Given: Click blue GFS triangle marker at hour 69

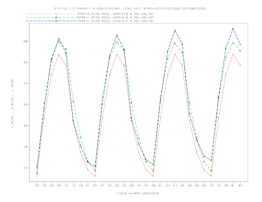Looking at the screenshot, I should 204,156.
